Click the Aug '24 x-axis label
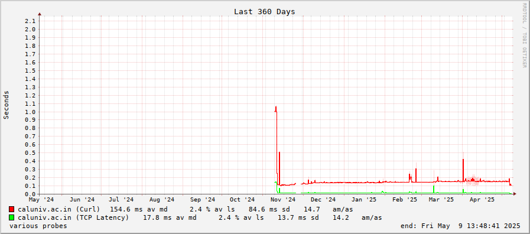The image size is (530, 234). point(161,200)
